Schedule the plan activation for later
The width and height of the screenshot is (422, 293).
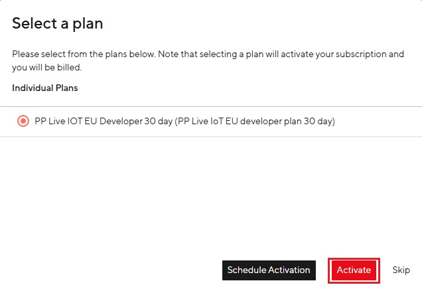click(269, 270)
